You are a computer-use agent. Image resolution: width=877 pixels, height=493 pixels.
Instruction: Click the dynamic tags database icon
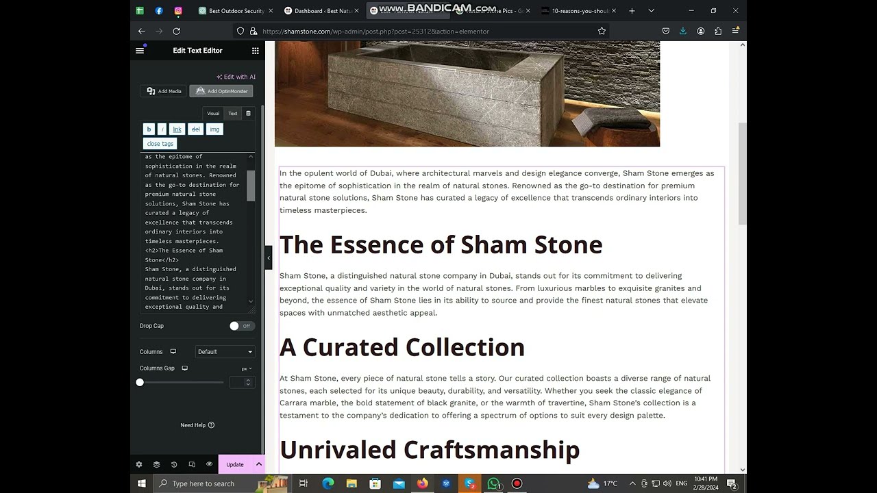248,114
